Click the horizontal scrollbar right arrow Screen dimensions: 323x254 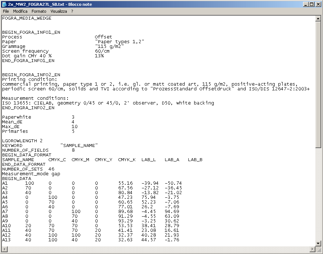click(x=312, y=249)
